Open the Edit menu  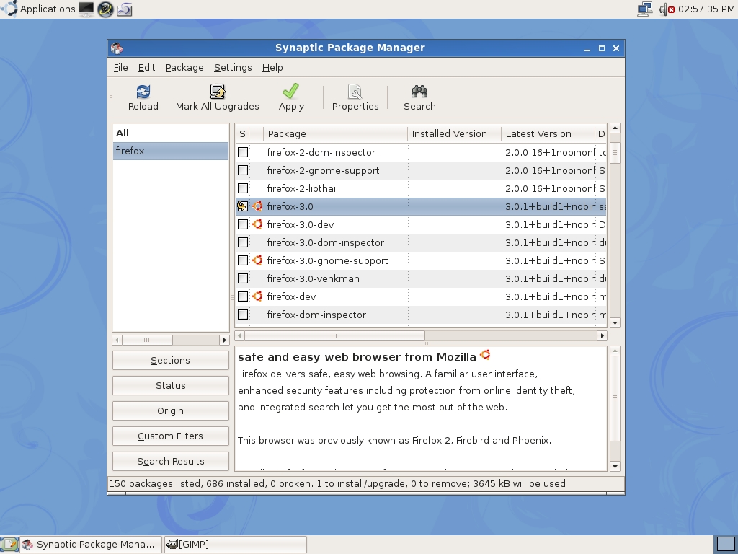pyautogui.click(x=146, y=67)
